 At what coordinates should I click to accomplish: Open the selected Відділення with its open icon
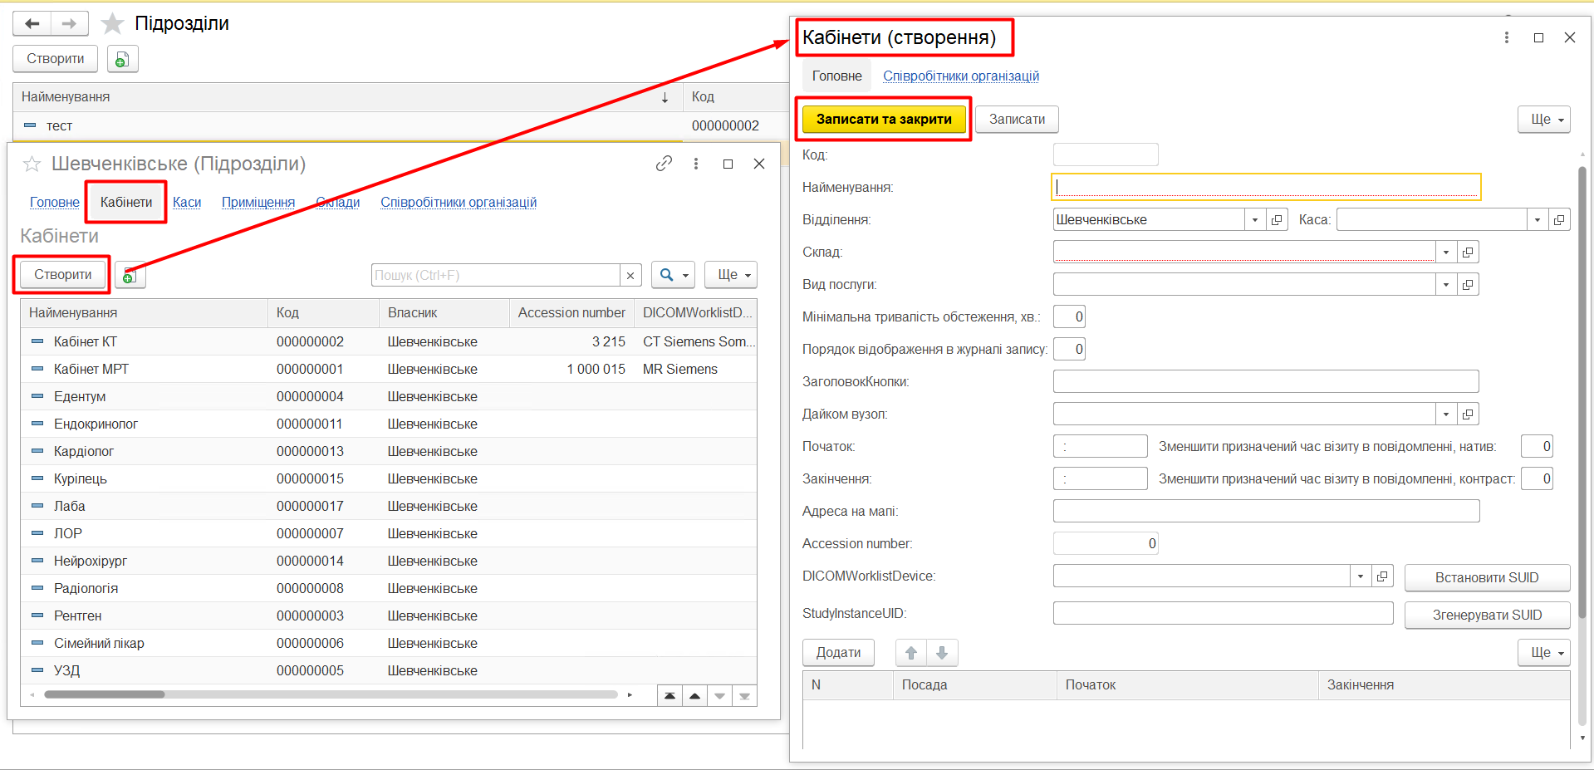pos(1277,220)
